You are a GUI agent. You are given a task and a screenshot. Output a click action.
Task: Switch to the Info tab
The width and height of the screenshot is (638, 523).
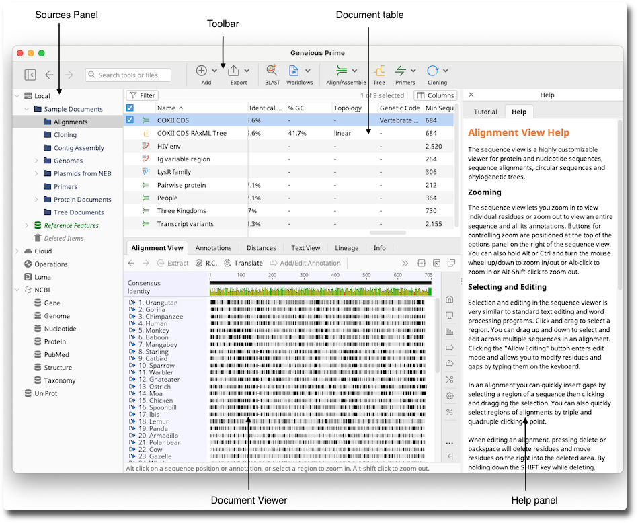click(380, 248)
